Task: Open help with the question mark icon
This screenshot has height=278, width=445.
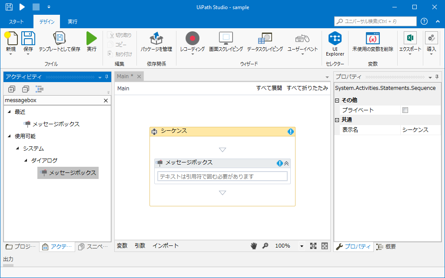Action: tap(424, 21)
